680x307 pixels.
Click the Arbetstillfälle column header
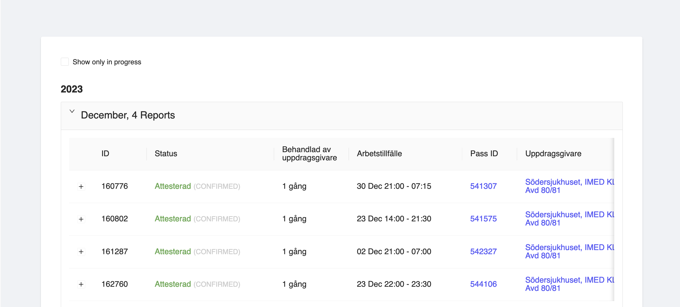click(379, 154)
